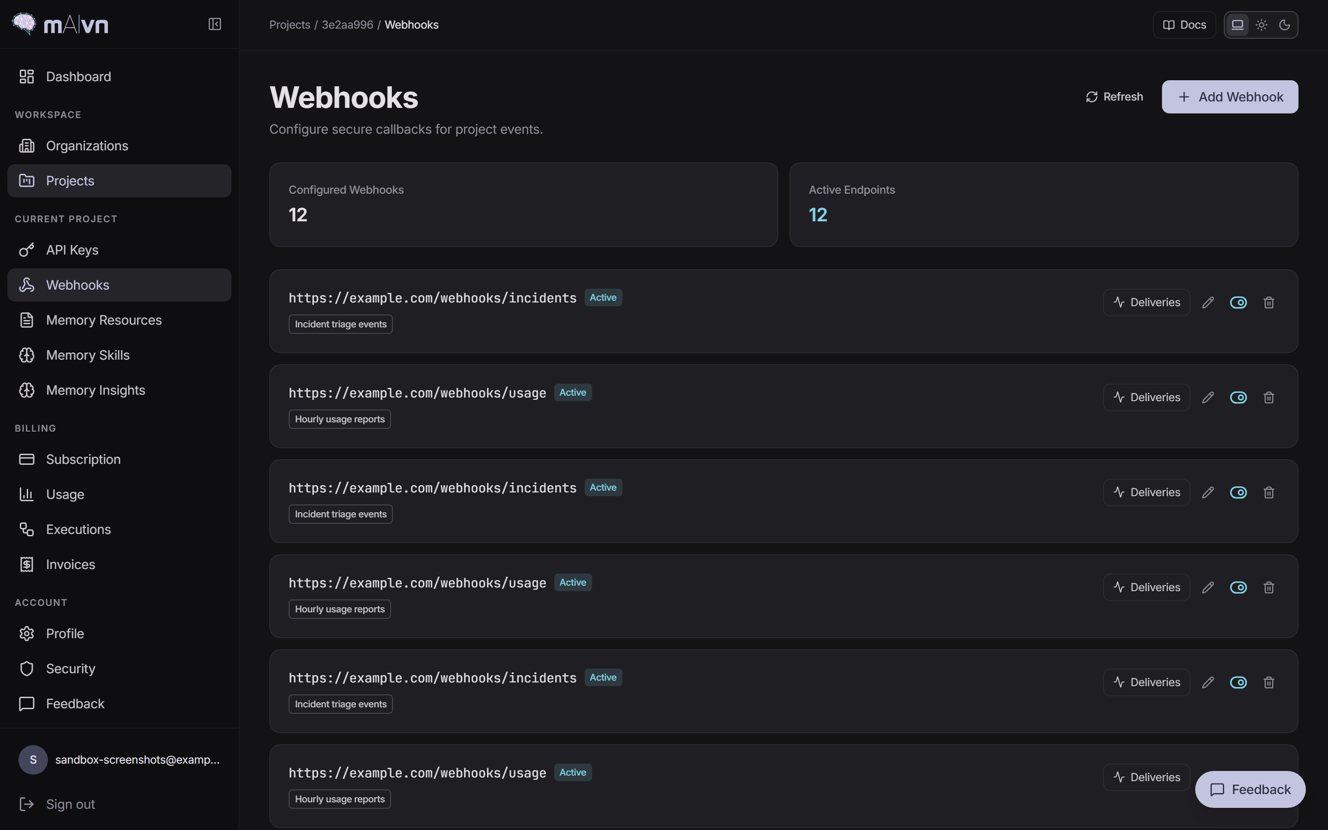Edit the second incidents webhook
Screen dimensions: 1328x830
point(1208,492)
